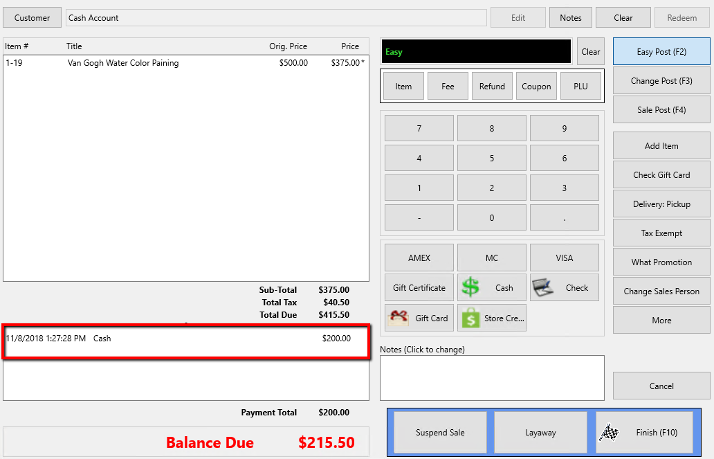Click Suspend Sale
The image size is (714, 459).
pyautogui.click(x=440, y=432)
